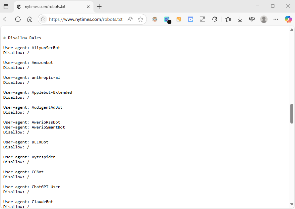Screen dimensions: 295x209
Task: Click 'User-agent: AliyunSecBot' line
Action: 31,48
